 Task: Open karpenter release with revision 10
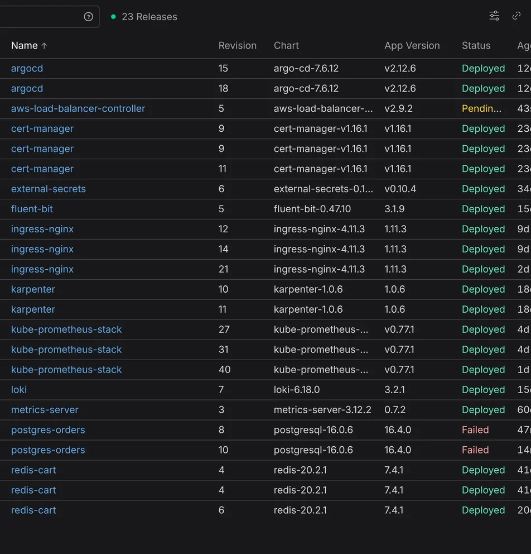tap(33, 289)
